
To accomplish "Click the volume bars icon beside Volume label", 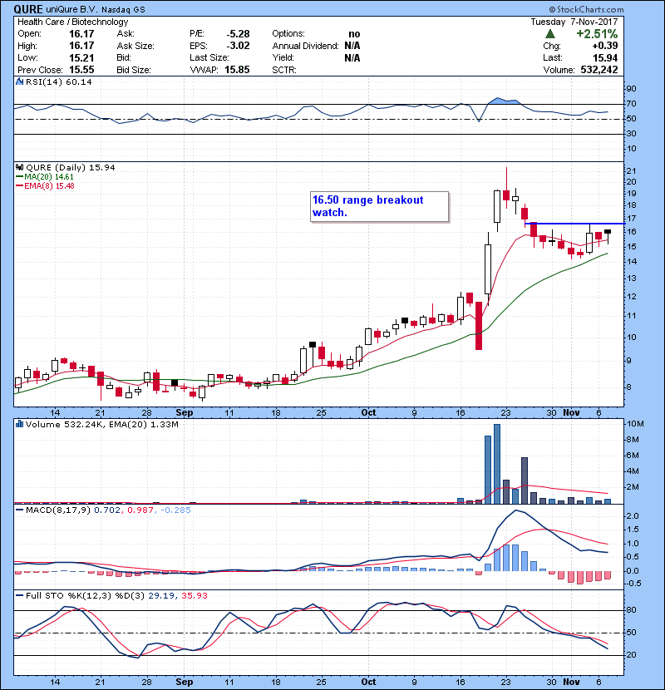I will point(19,424).
